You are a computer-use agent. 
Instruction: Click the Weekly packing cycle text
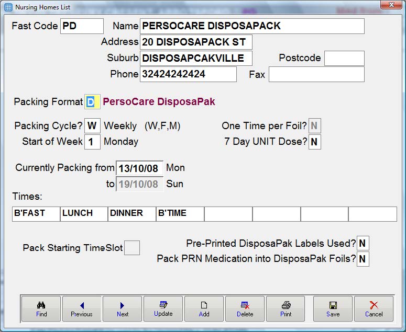120,126
